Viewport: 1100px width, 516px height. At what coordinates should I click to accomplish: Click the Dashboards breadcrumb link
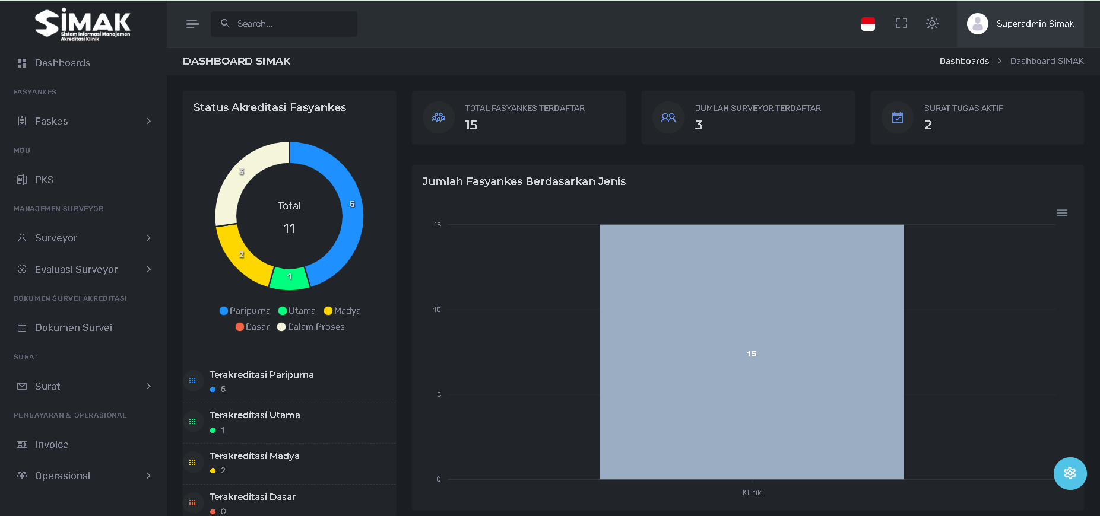(x=964, y=61)
